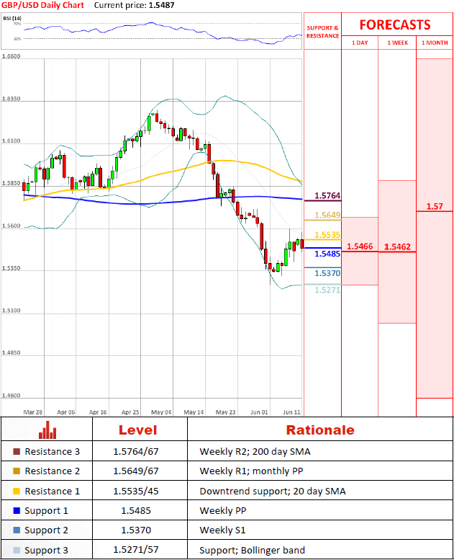454x560 pixels.
Task: Click the Support 2 row label
Action: [46, 530]
